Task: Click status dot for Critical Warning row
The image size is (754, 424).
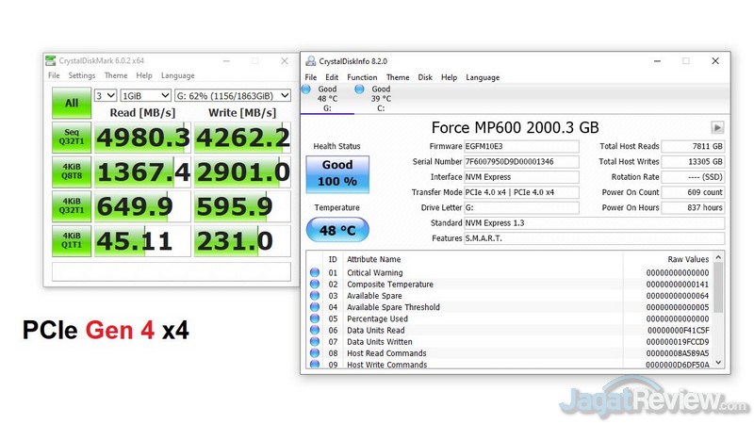Action: (315, 272)
